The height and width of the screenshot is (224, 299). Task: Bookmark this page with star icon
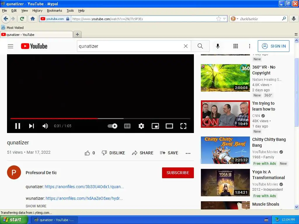coord(218,19)
